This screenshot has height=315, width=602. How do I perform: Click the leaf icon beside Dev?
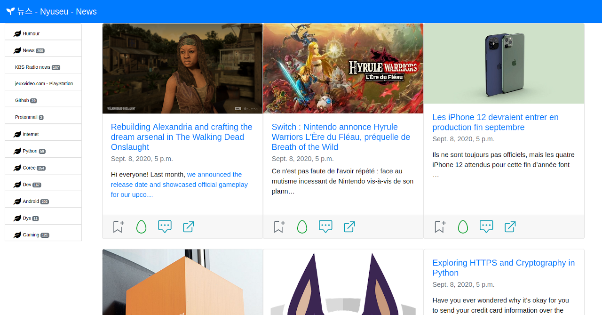[17, 185]
